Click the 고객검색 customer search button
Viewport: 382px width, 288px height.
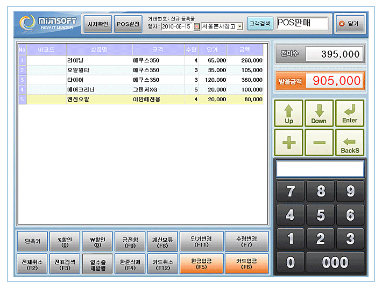click(x=260, y=23)
